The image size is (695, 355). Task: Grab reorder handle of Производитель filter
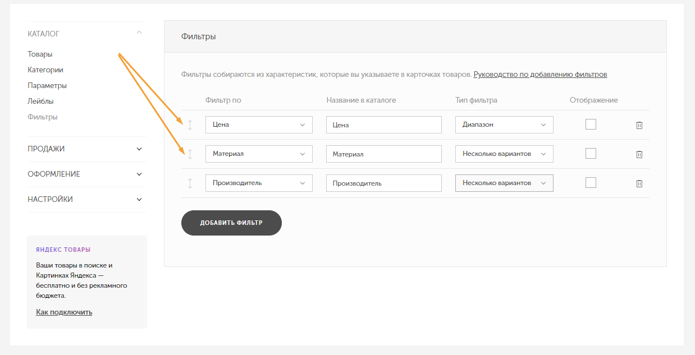click(x=190, y=183)
